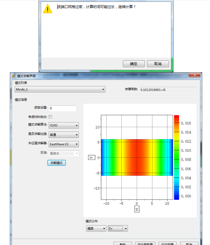
Task: Open the 是否求解加速 dropdown showing 普通
Action: pos(64,135)
